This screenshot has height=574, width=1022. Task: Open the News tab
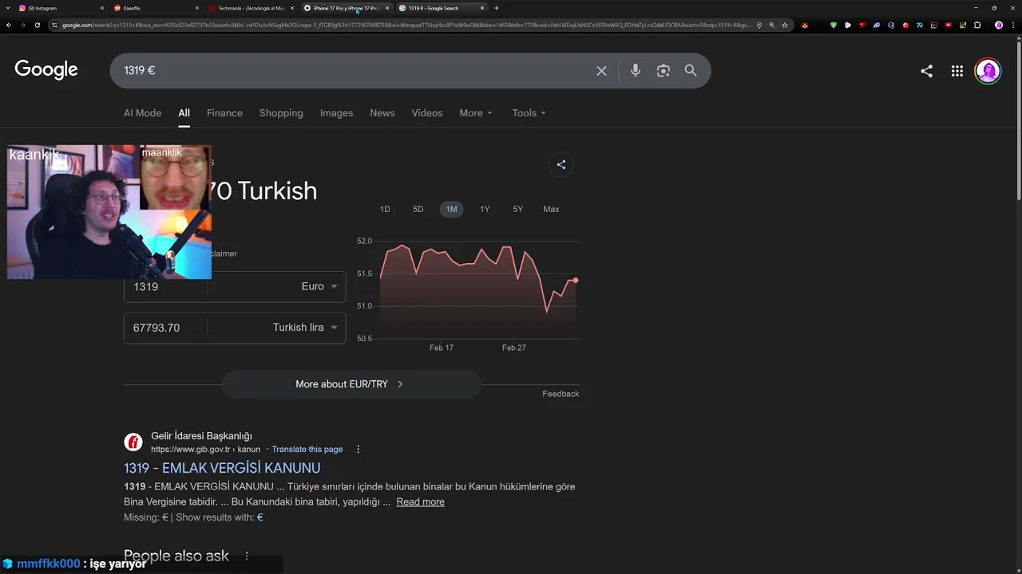[x=382, y=113]
